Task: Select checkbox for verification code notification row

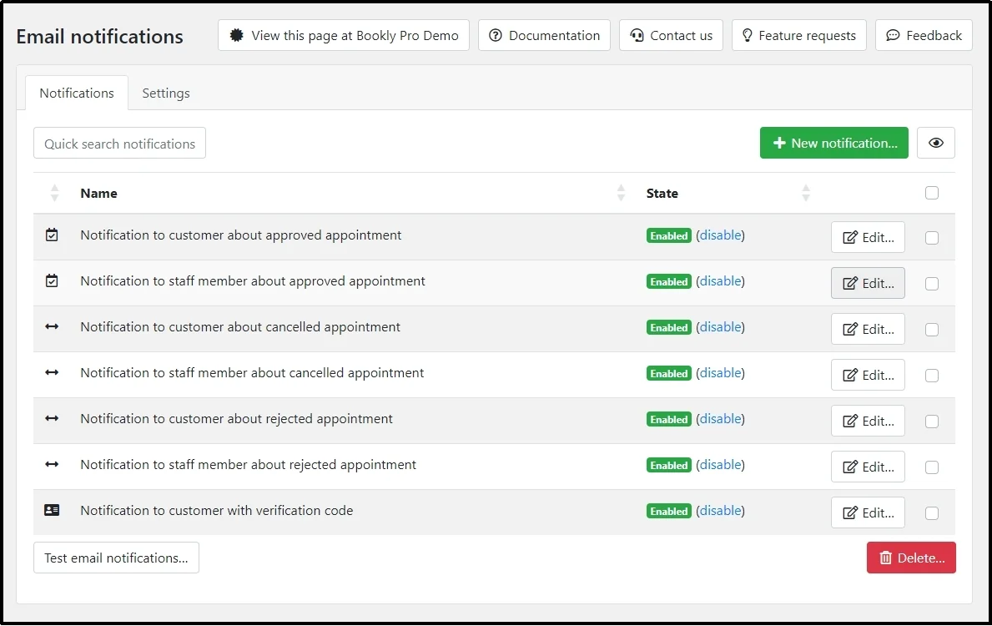Action: (932, 513)
